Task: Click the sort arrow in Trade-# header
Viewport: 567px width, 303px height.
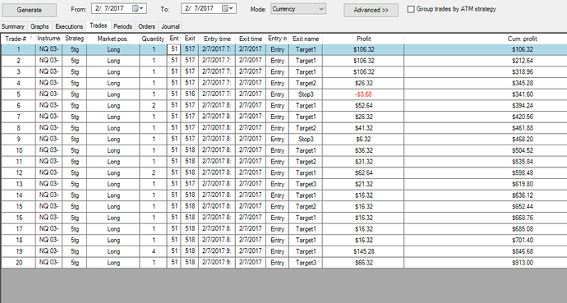Action: (30, 38)
